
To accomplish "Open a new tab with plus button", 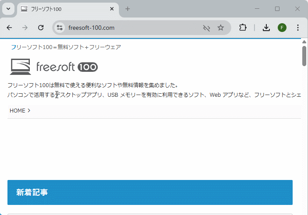I will (x=128, y=9).
